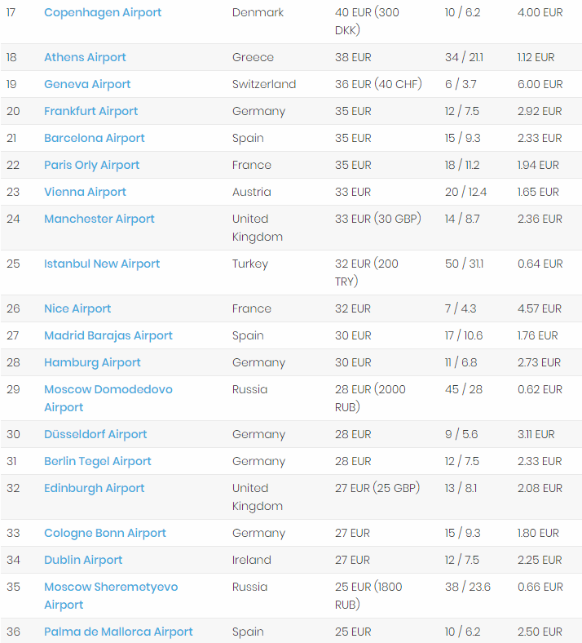Click the Athens Airport link
Image resolution: width=582 pixels, height=643 pixels.
pos(85,57)
